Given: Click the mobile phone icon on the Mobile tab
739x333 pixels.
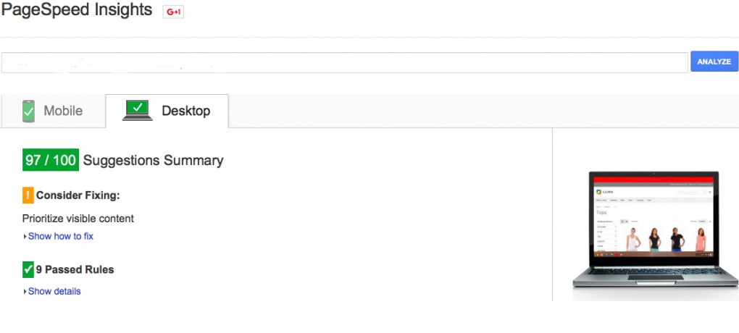Looking at the screenshot, I should [28, 111].
